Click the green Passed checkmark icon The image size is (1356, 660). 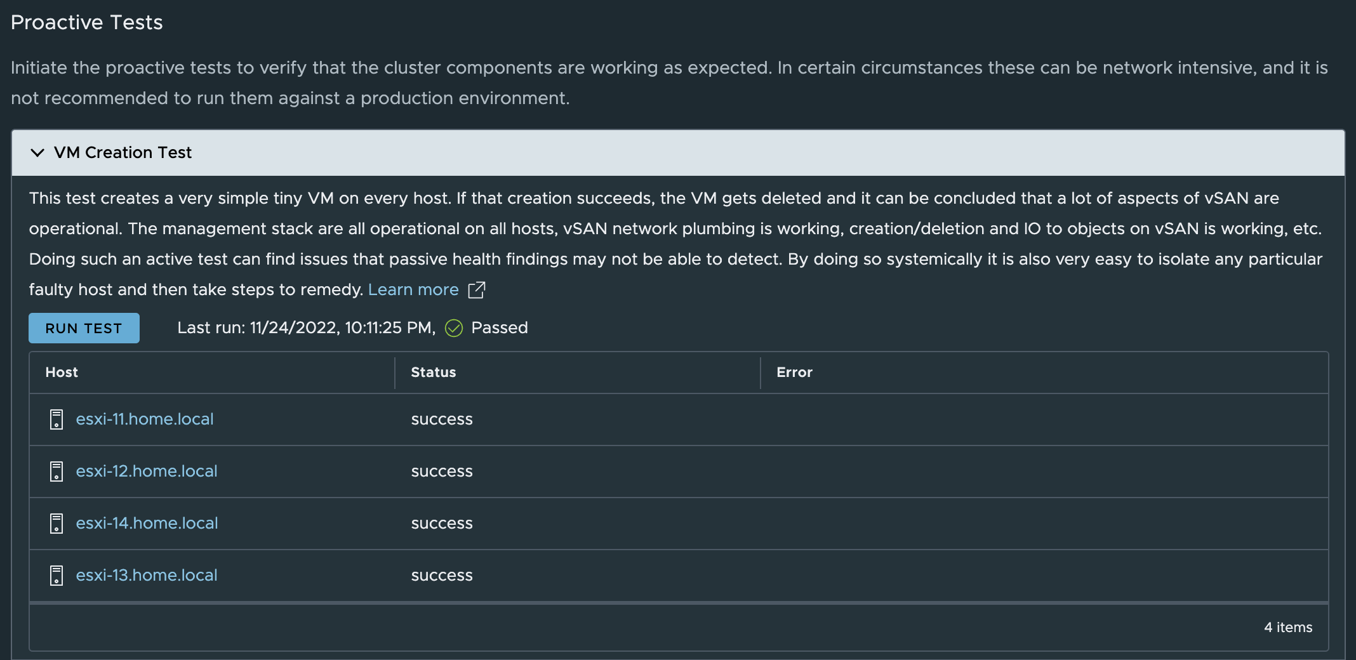453,328
